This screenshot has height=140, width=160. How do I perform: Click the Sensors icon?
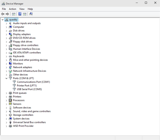click(x=10, y=104)
